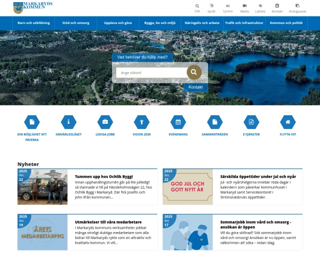Open the Lediga jobb briefcase icon
Screen dimensions: 320x256
click(x=105, y=122)
